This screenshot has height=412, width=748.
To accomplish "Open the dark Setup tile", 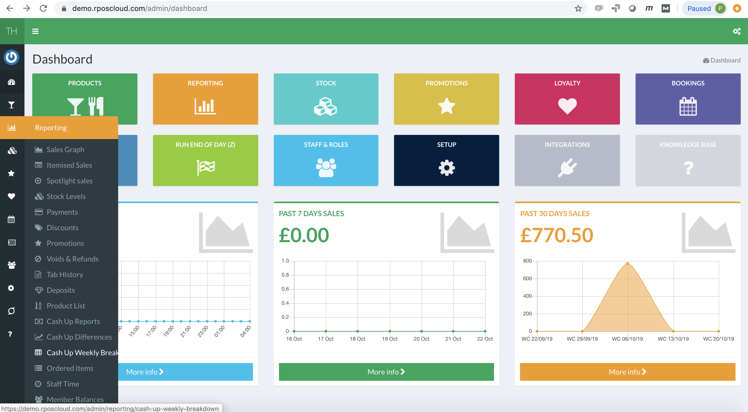I will click(x=446, y=160).
